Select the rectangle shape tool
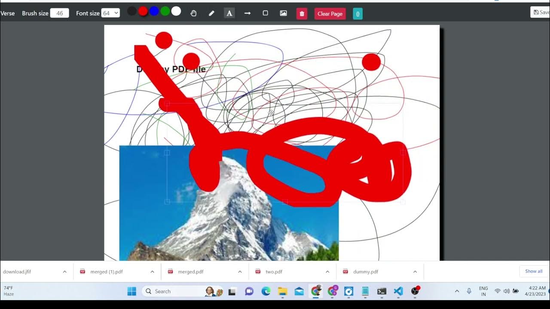The height and width of the screenshot is (309, 550). (x=266, y=13)
